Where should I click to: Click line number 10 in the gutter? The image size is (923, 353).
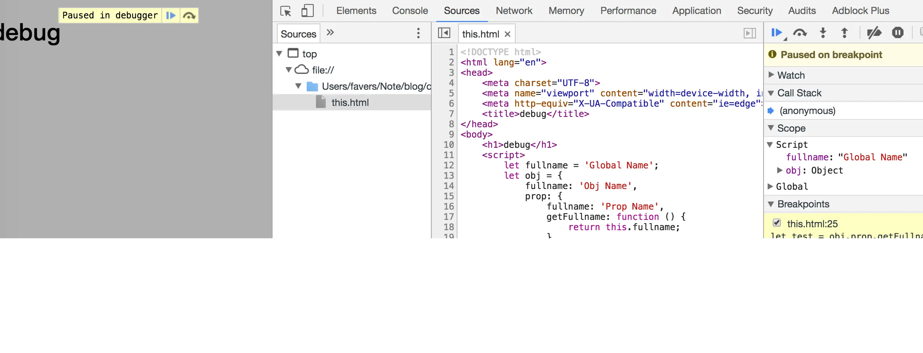(449, 145)
